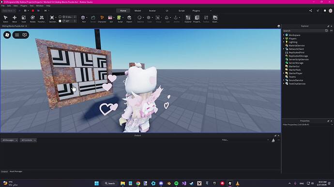Switch to the Avatar ribbon tab

pos(152,11)
